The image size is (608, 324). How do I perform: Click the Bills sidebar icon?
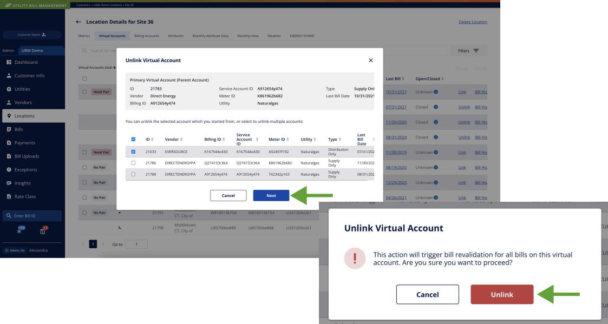coord(9,129)
